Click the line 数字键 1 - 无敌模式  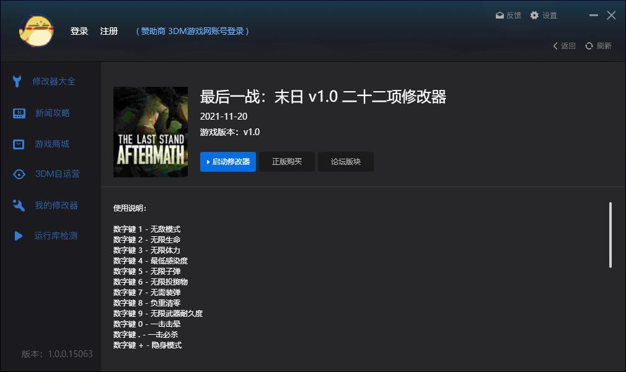(147, 229)
